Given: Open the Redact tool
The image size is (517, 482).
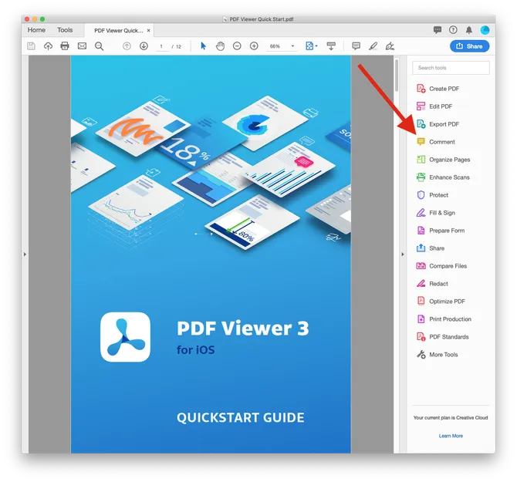Looking at the screenshot, I should tap(432, 284).
